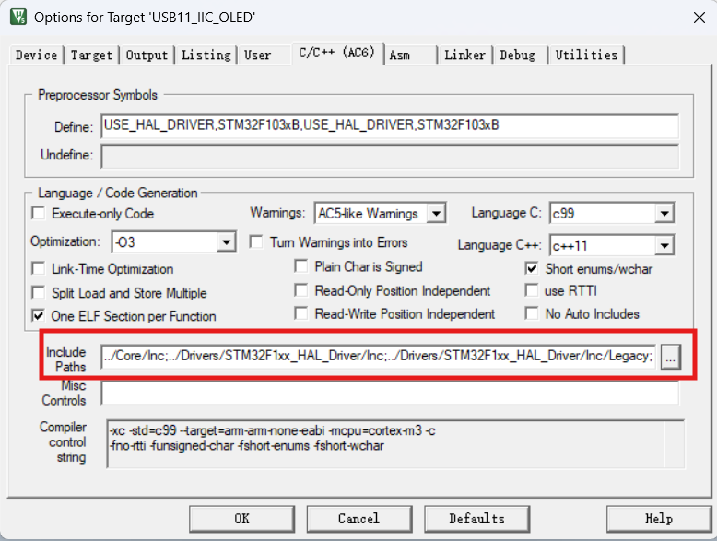Expand the Language C++ dropdown
Screen dimensions: 717x541
(664, 246)
